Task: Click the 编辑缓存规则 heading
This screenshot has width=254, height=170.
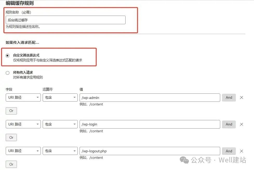Action: [19, 3]
